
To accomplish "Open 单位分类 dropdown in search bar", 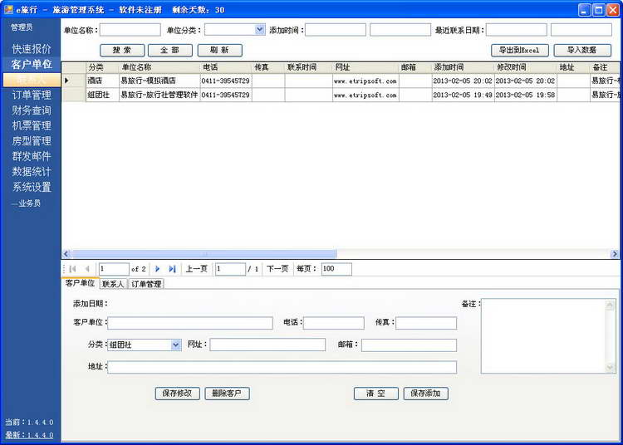I will pyautogui.click(x=260, y=30).
